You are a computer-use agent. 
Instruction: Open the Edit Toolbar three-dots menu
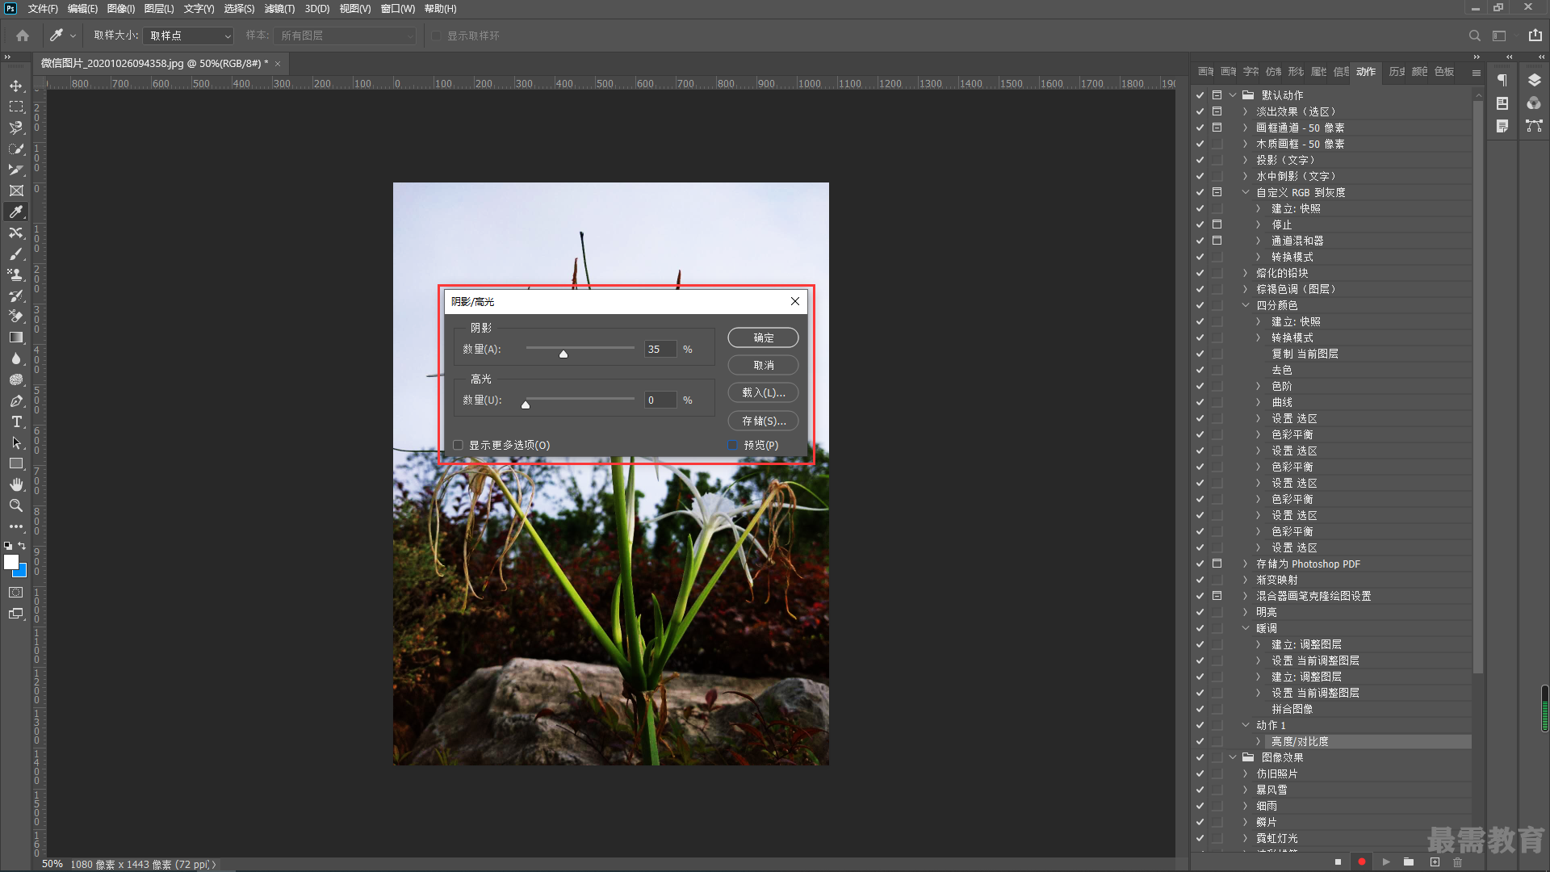[16, 526]
